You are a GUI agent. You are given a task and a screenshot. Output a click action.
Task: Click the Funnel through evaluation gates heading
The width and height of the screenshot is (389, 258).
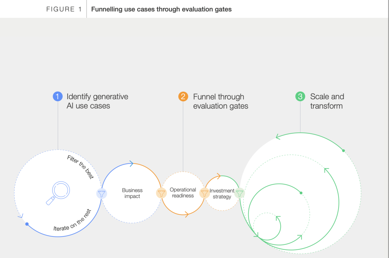220,101
